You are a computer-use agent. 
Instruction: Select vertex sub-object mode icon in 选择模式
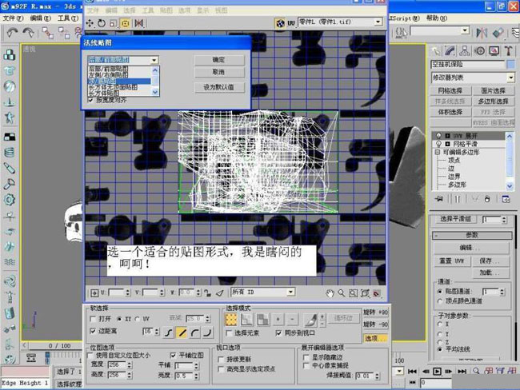231,320
